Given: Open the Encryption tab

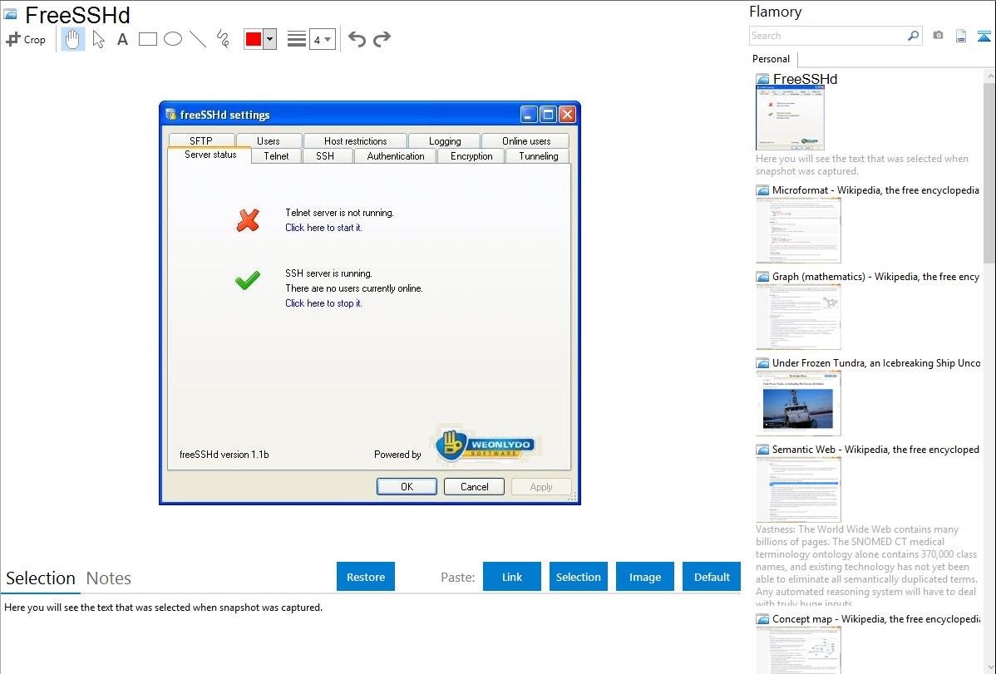Looking at the screenshot, I should (471, 156).
